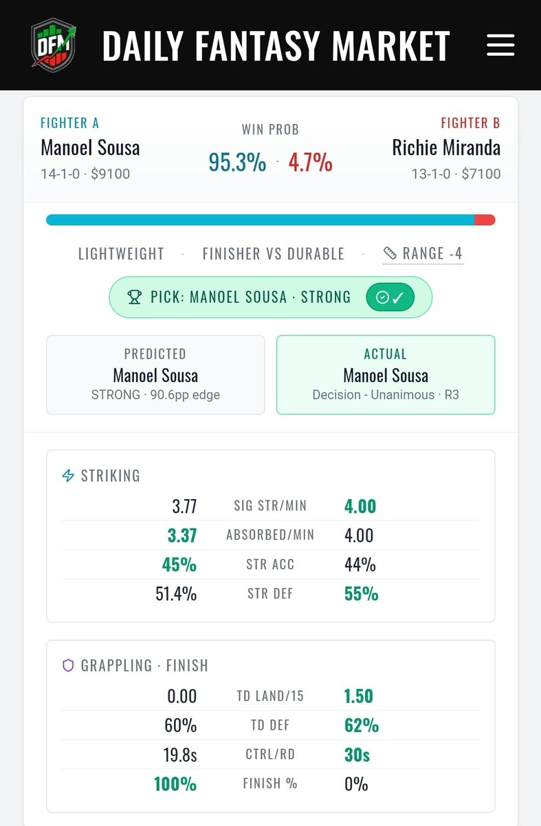Click the 95.3% win probability value
The width and height of the screenshot is (541, 826).
[x=237, y=162]
